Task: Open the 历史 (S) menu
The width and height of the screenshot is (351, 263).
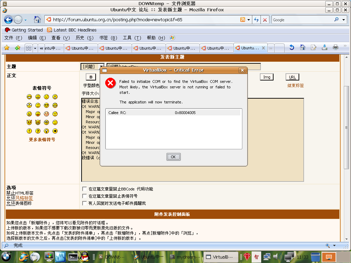Action: (84, 38)
